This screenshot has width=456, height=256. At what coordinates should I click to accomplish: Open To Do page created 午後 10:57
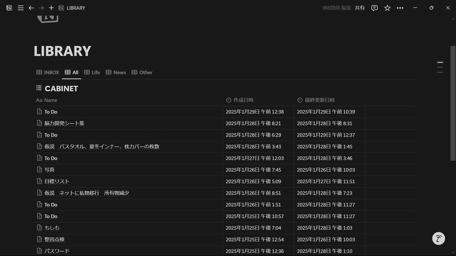click(51, 216)
